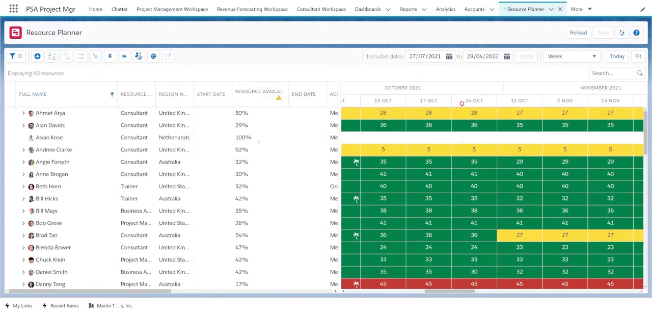Open the color palette icon
This screenshot has height=309, width=652.
point(153,56)
